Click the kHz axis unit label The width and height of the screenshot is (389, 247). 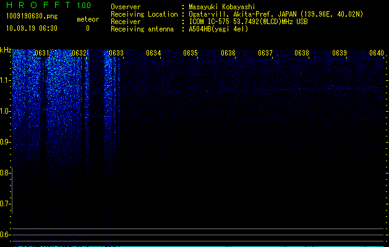click(x=6, y=50)
